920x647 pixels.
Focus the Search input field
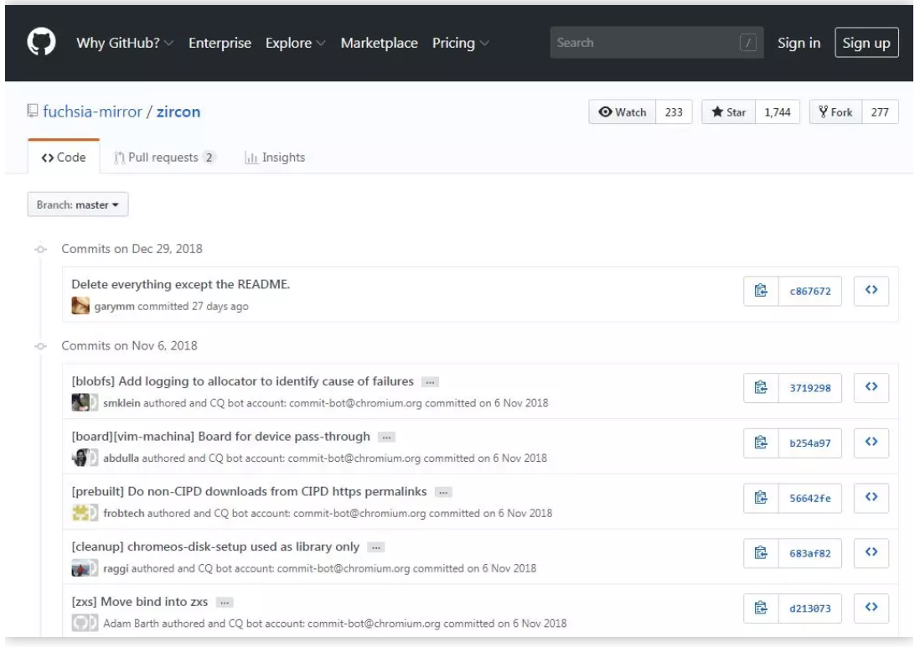coord(657,42)
